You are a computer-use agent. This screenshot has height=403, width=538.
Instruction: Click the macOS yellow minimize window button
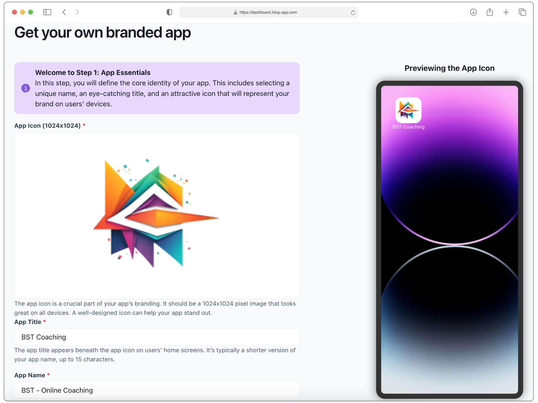[x=23, y=12]
